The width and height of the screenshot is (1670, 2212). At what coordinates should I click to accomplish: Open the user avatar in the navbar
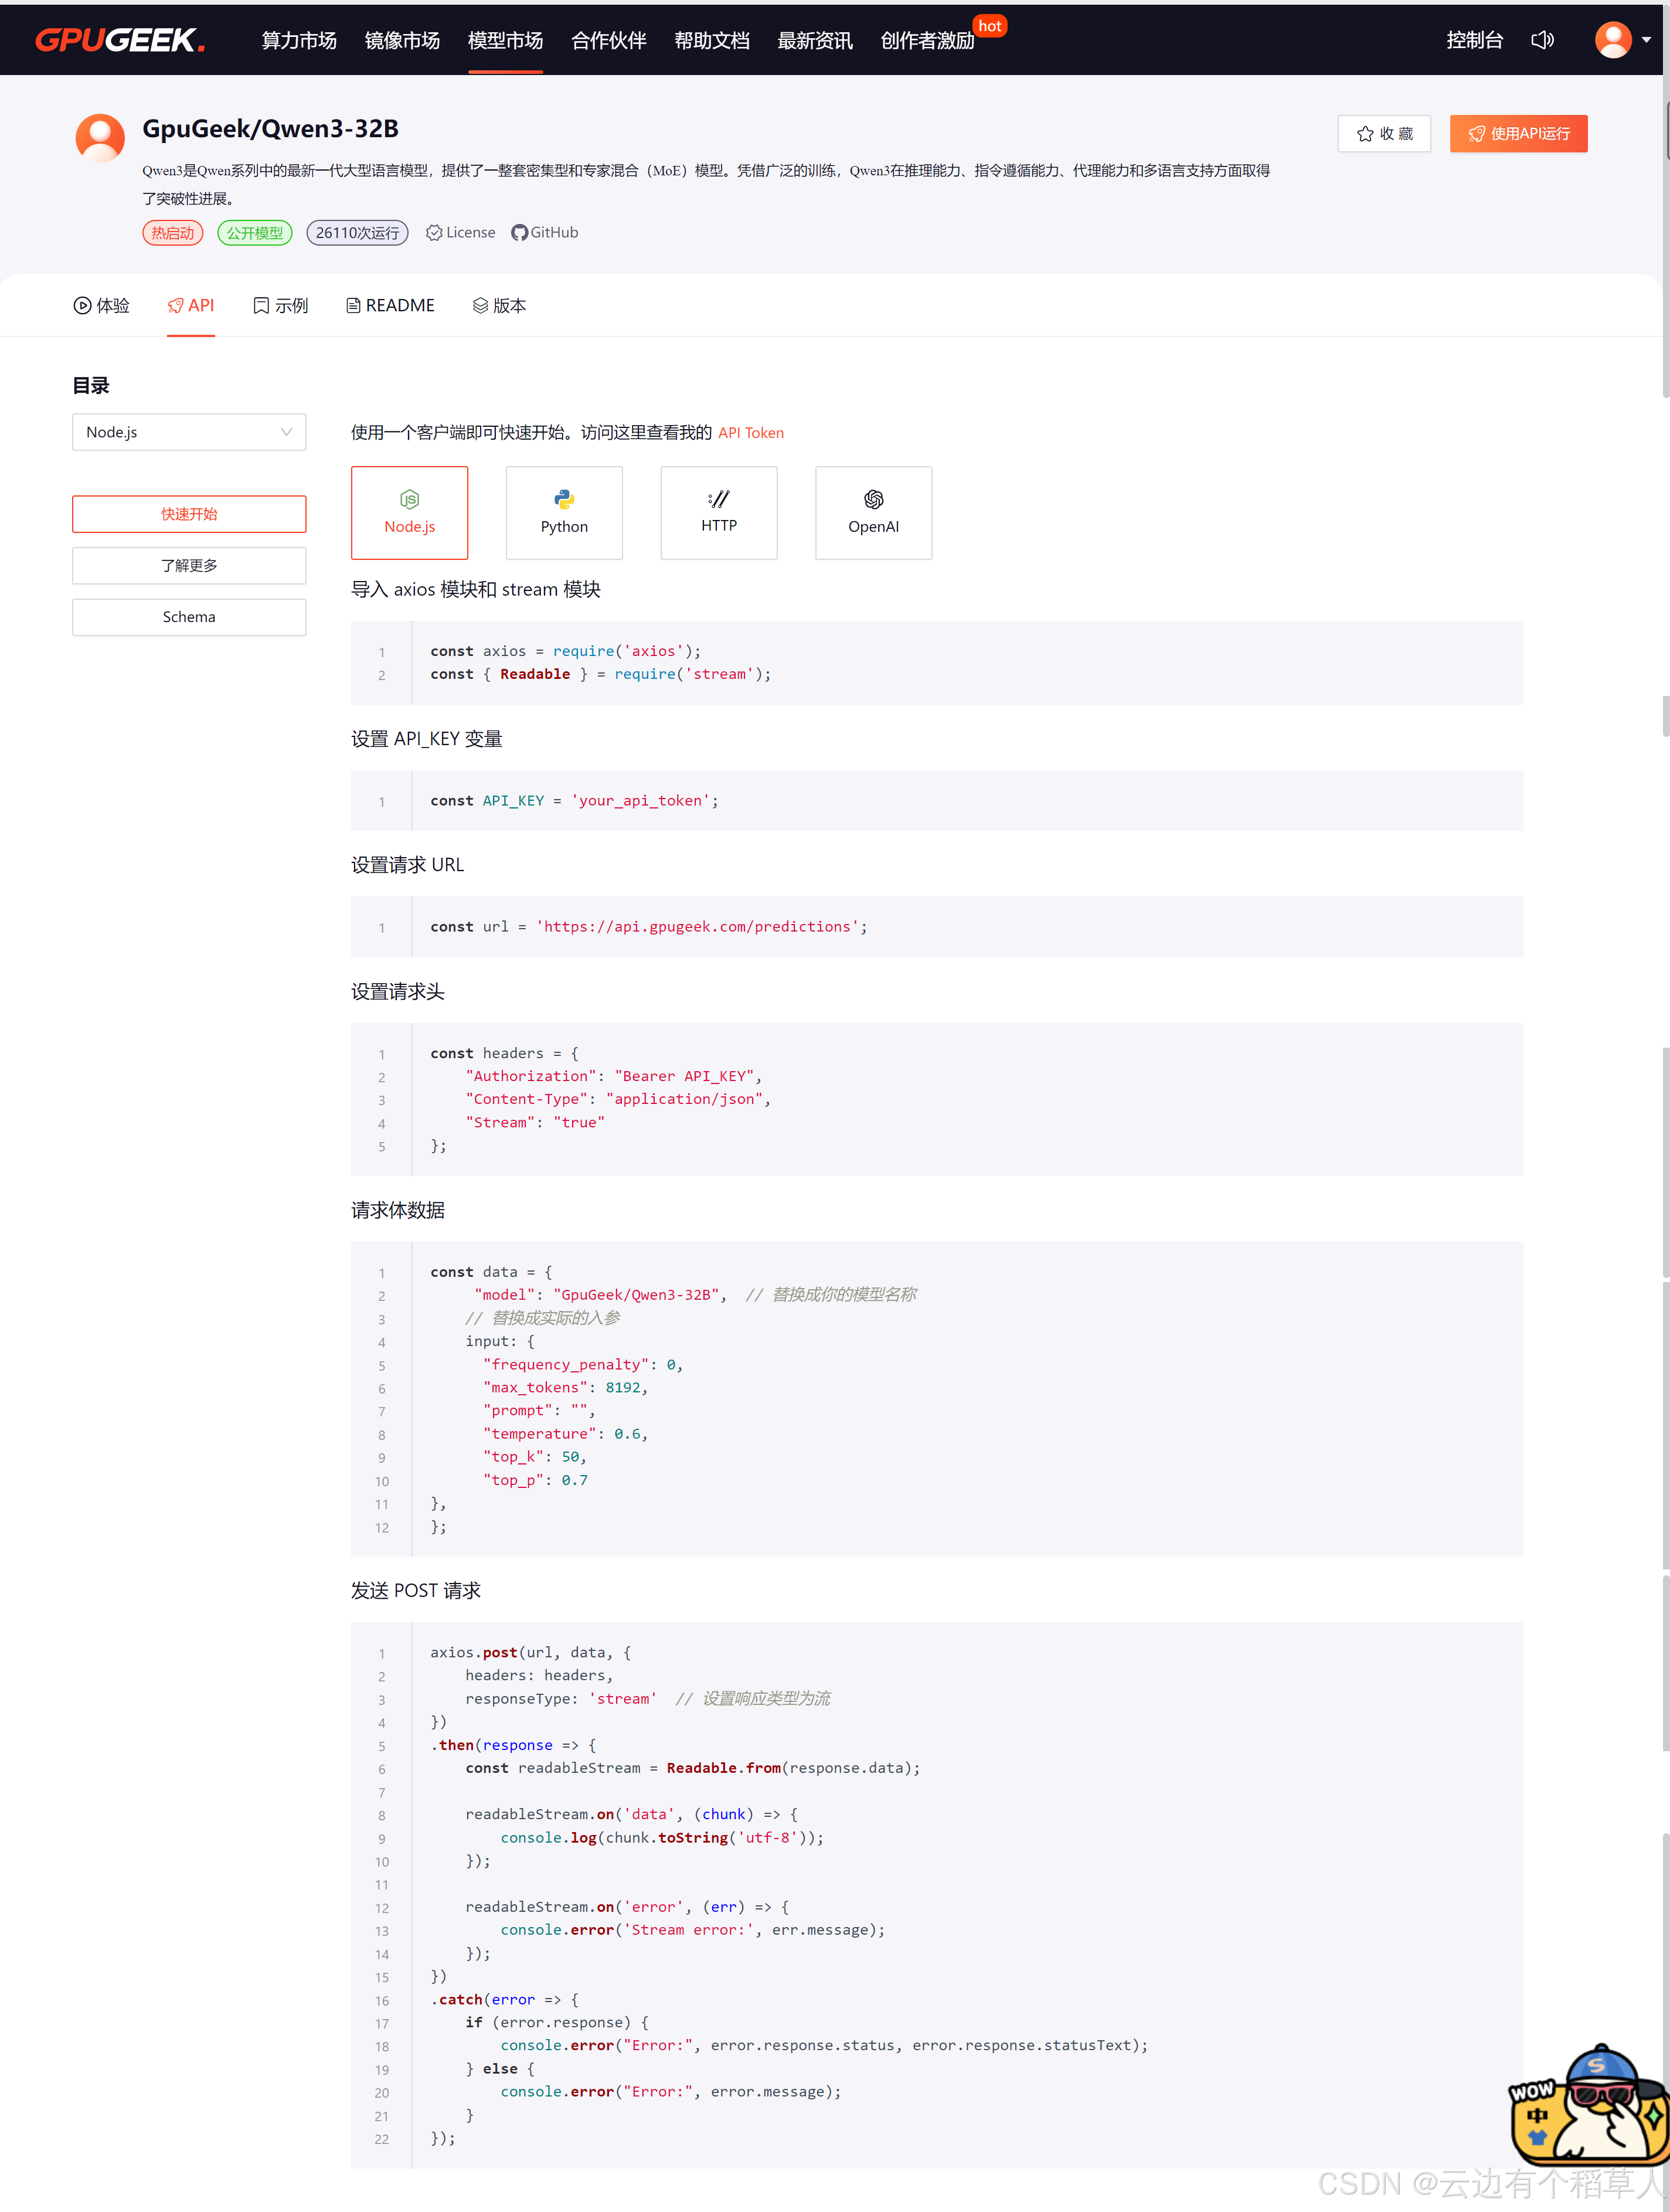point(1612,40)
